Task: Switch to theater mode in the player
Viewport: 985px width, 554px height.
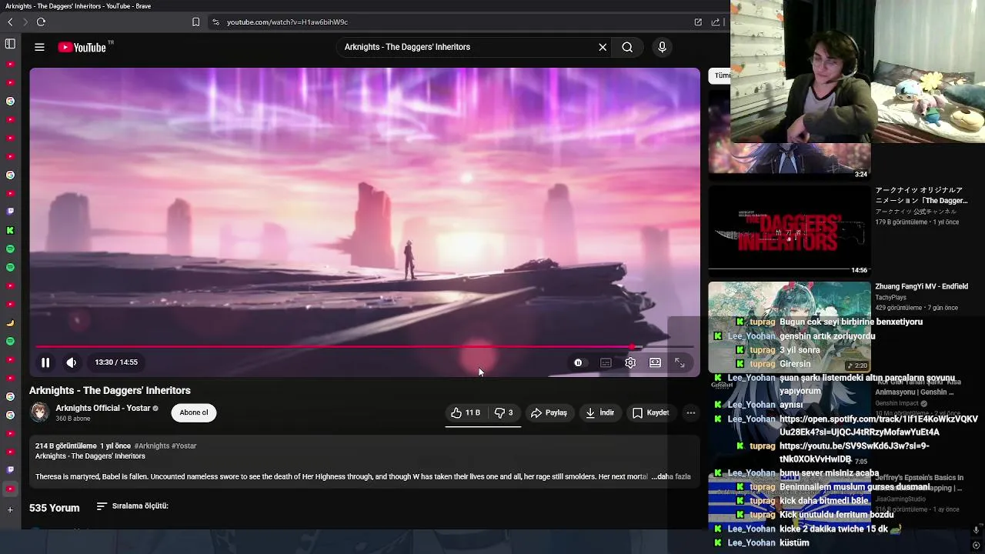Action: (655, 362)
